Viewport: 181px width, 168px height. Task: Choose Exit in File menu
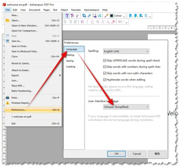coord(33,123)
